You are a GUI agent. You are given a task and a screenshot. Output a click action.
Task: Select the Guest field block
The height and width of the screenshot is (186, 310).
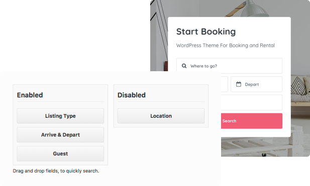pos(60,153)
